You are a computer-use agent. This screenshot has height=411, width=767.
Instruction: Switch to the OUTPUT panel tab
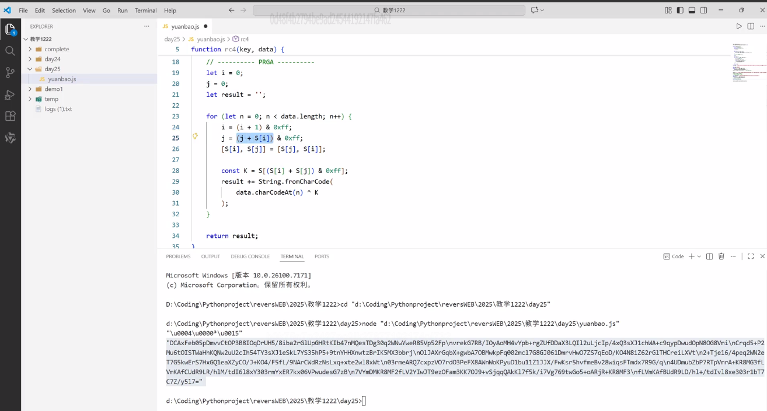(x=211, y=257)
